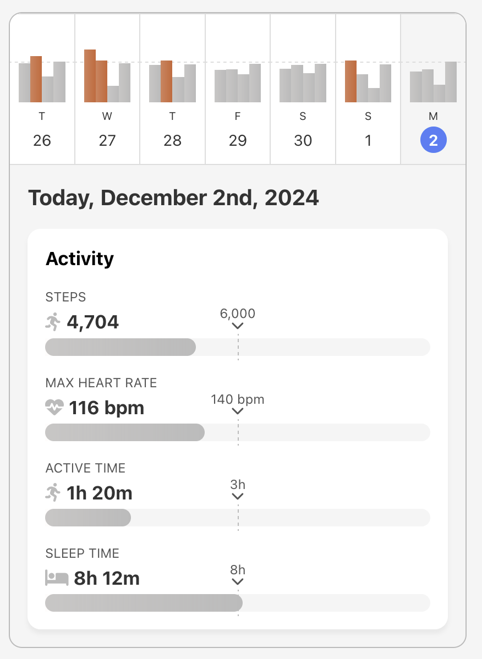
Task: Select Sunday the 1st day column
Action: (x=368, y=89)
